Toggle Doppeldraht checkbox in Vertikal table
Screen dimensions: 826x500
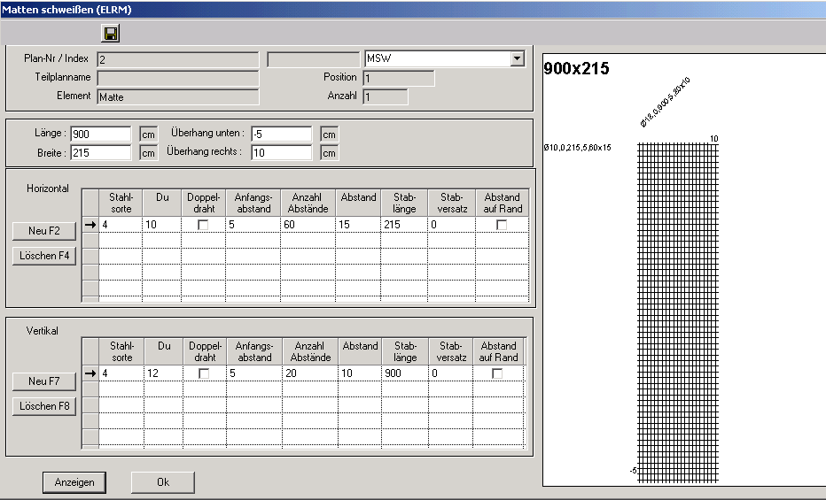pos(203,373)
